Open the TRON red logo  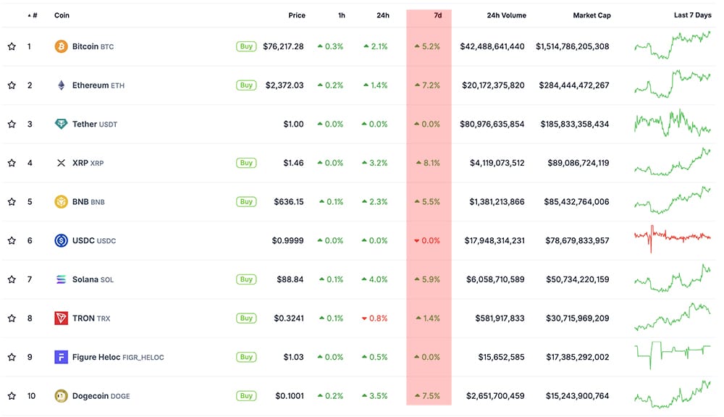tap(61, 318)
